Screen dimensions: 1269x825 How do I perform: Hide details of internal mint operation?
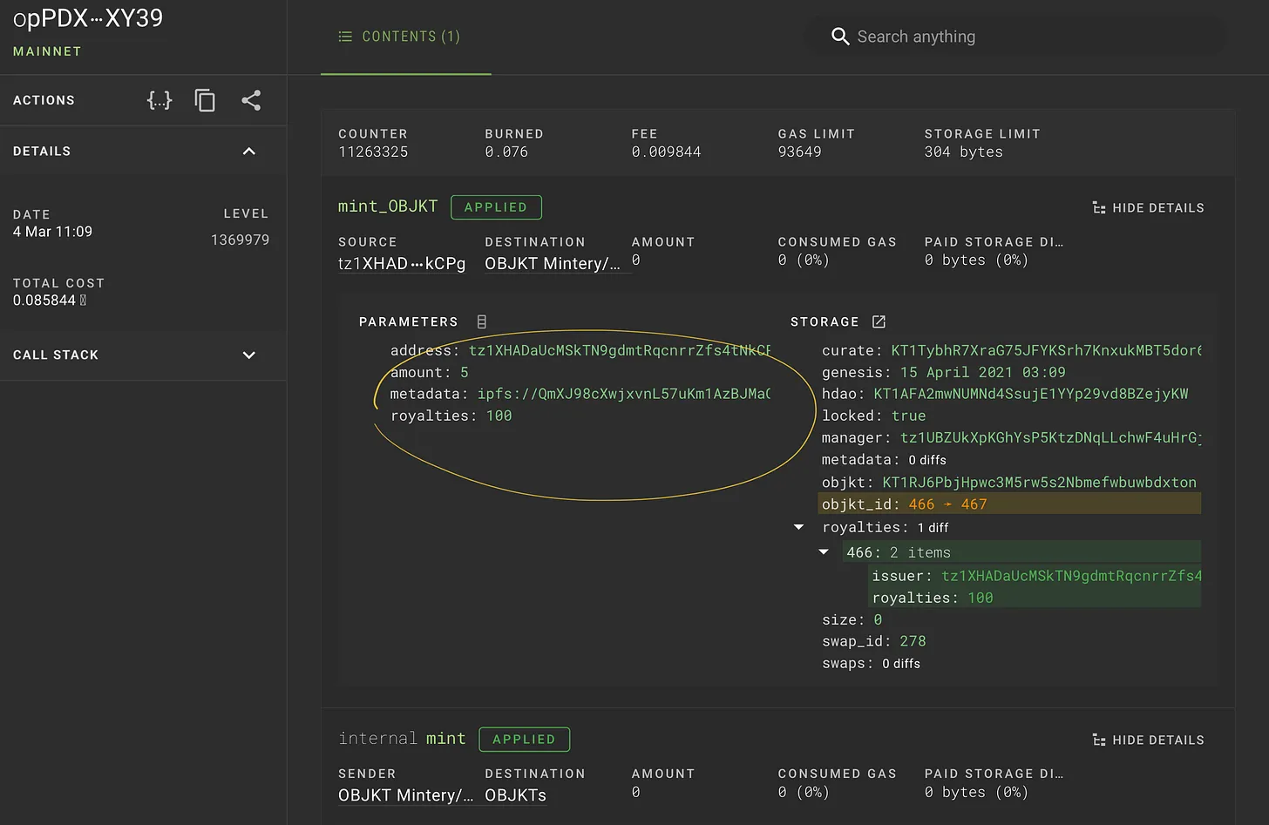(1157, 740)
